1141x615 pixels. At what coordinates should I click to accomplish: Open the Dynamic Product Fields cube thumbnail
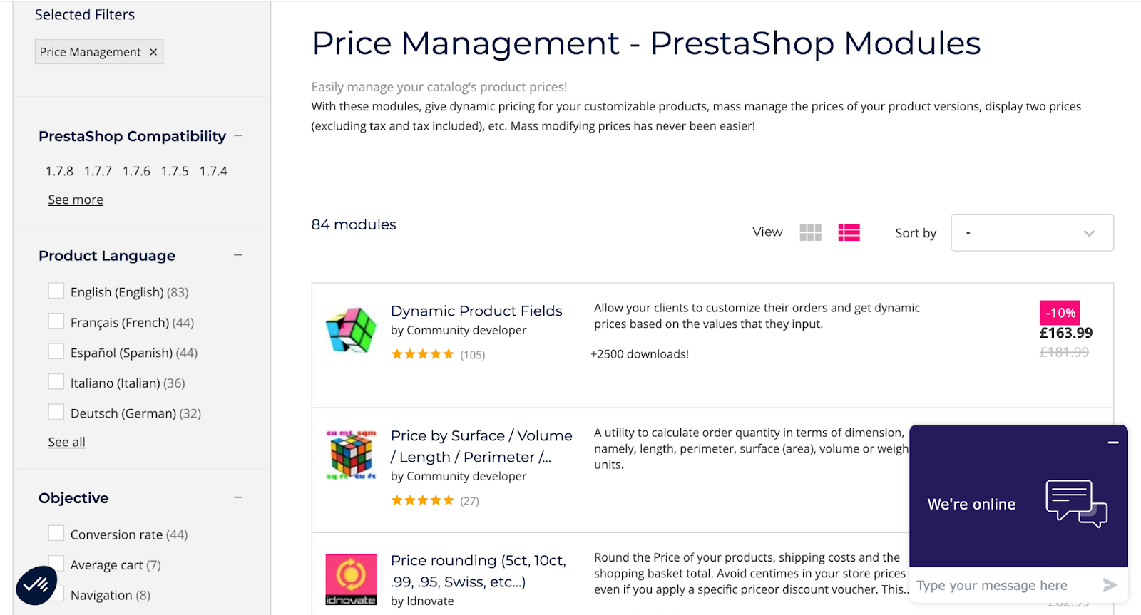click(x=351, y=330)
